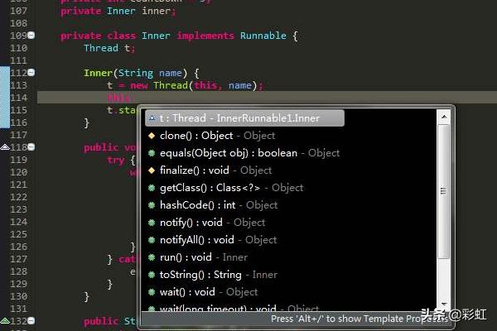This screenshot has height=331, width=497.
Task: Click the yellow diamond icon beside clone()
Action: (x=152, y=136)
